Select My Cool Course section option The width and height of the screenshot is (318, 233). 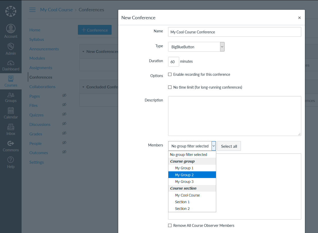[x=192, y=195]
